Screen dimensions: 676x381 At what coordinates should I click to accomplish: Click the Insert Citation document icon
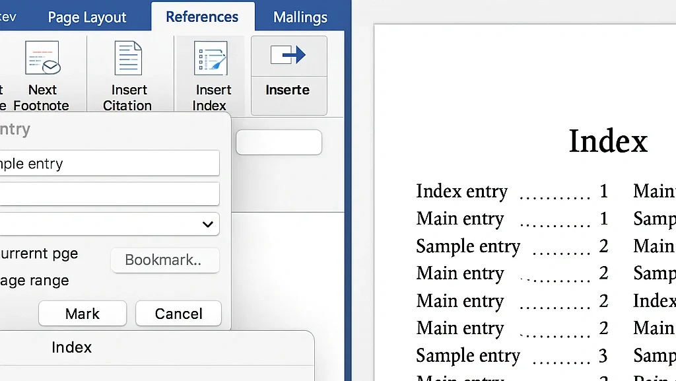pyautogui.click(x=128, y=59)
